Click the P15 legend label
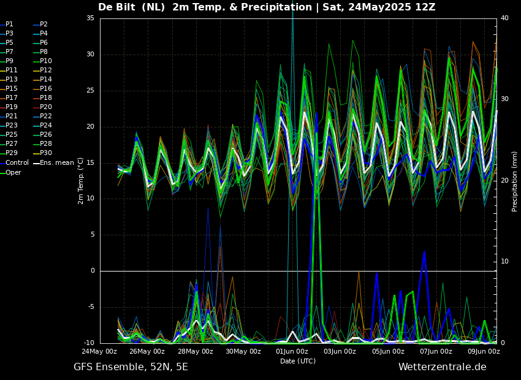Image resolution: width=521 pixels, height=380 pixels. tap(12, 89)
